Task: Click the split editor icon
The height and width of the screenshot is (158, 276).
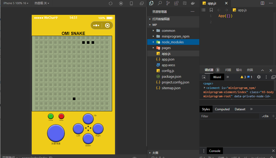Action: pos(262,3)
